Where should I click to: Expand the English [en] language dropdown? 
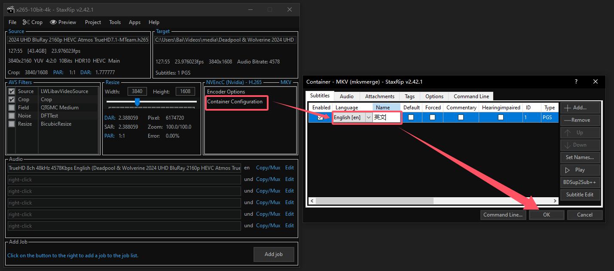(368, 117)
